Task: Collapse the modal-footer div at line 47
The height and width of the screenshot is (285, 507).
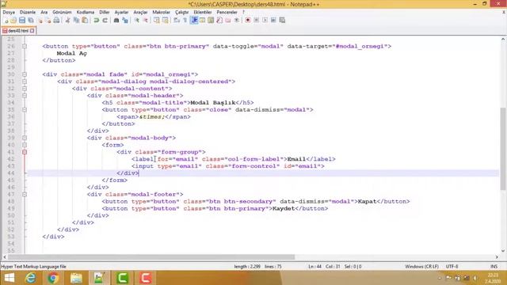Action: click(25, 195)
